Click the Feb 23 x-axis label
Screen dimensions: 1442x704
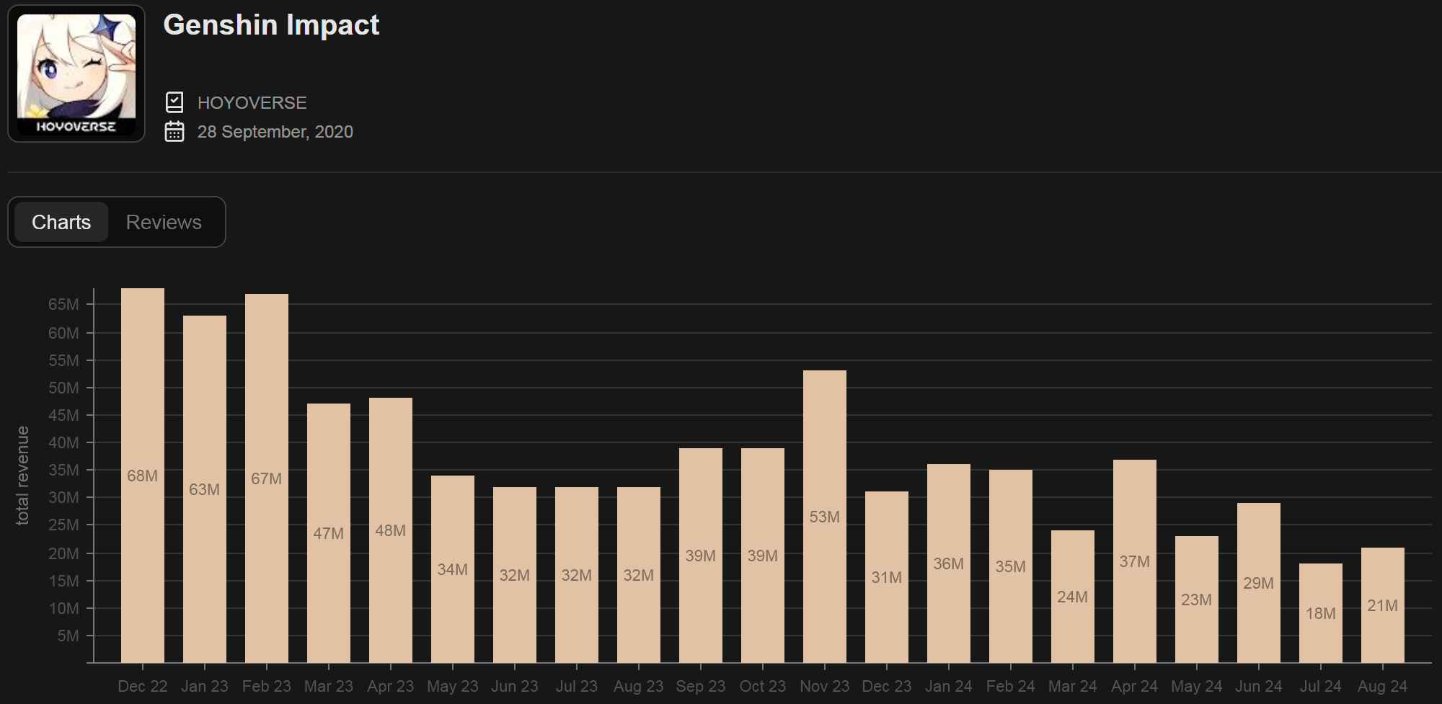coord(267,686)
